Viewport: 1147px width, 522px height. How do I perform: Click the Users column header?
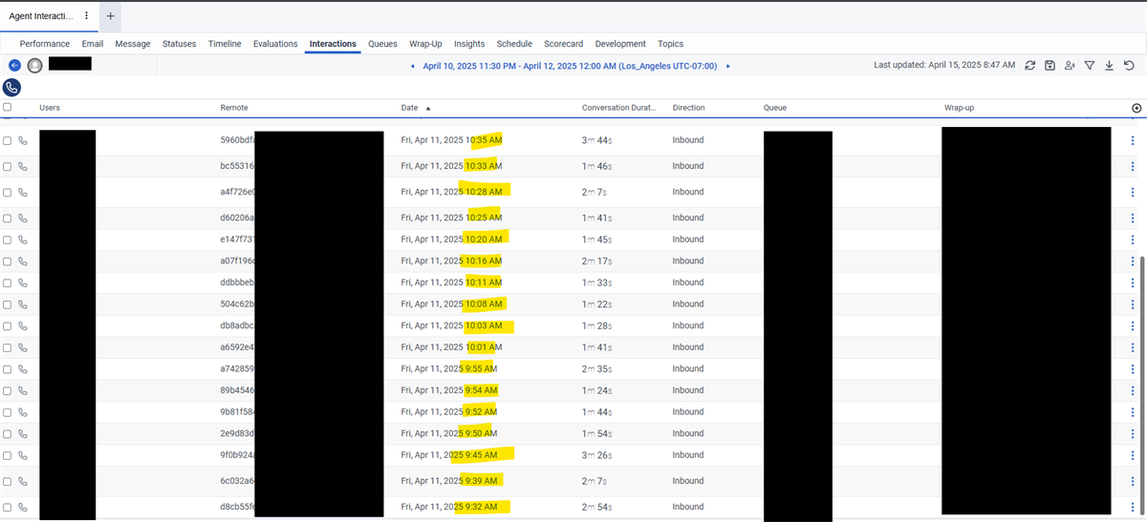coord(50,108)
